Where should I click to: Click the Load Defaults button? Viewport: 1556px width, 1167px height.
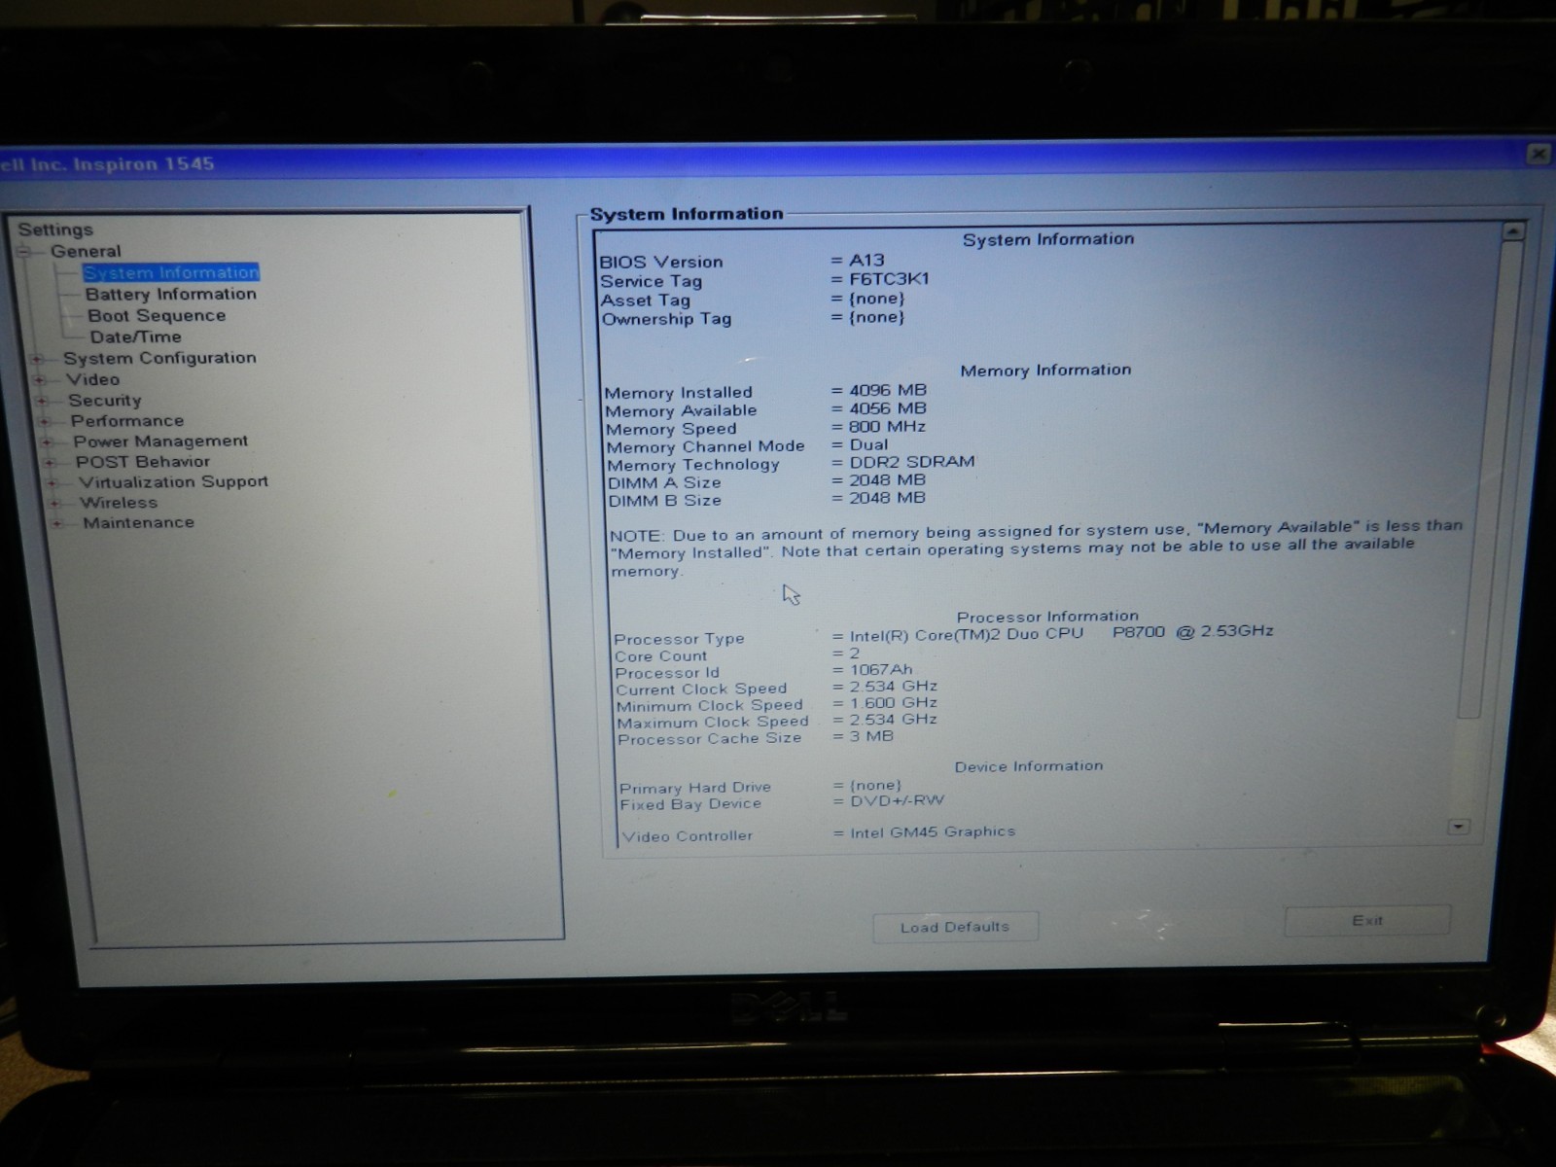[955, 927]
